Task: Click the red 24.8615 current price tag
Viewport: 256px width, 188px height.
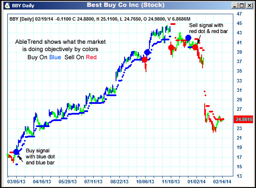Action: (x=243, y=119)
